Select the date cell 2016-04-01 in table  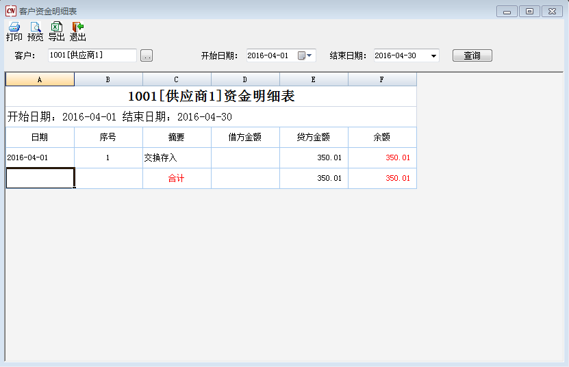40,157
